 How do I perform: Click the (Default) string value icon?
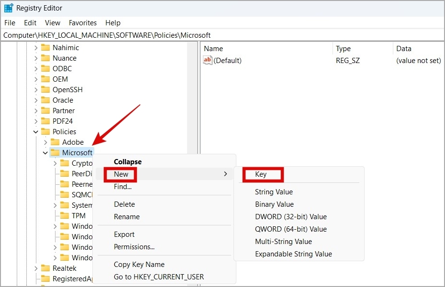(208, 60)
